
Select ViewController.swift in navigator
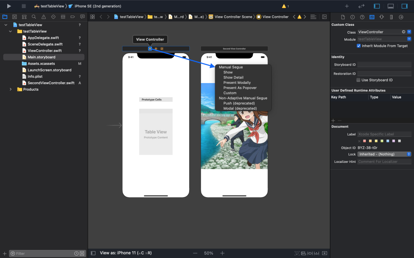coord(44,50)
